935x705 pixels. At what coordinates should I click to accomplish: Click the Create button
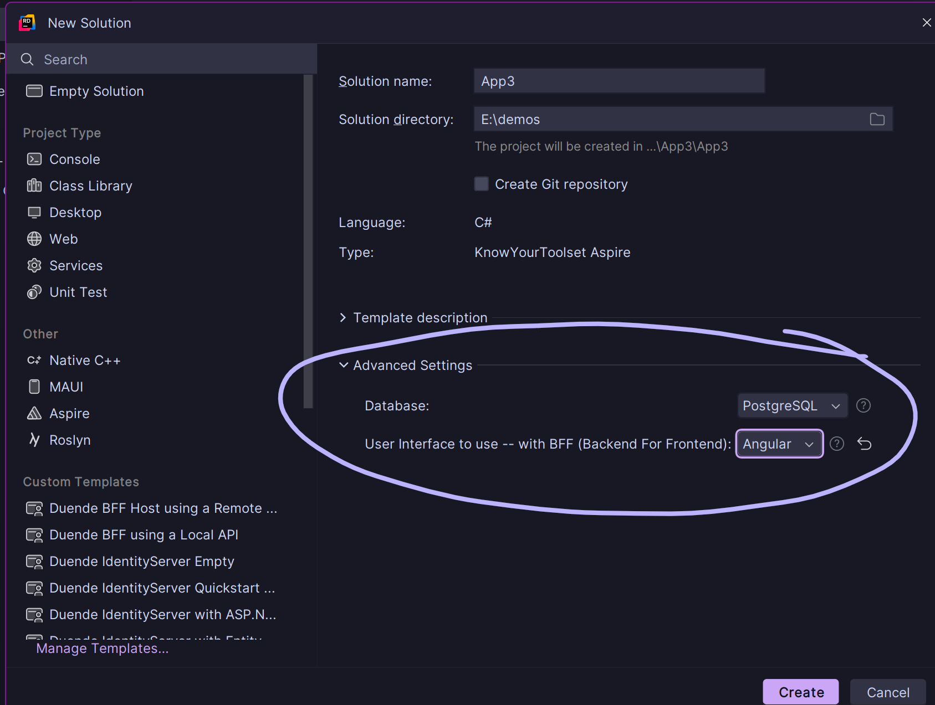tap(801, 692)
